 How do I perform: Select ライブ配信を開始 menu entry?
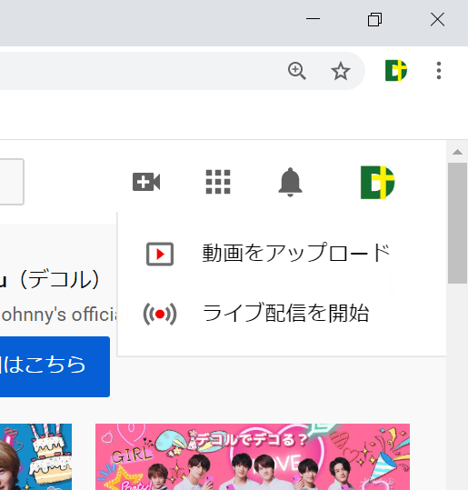[282, 314]
